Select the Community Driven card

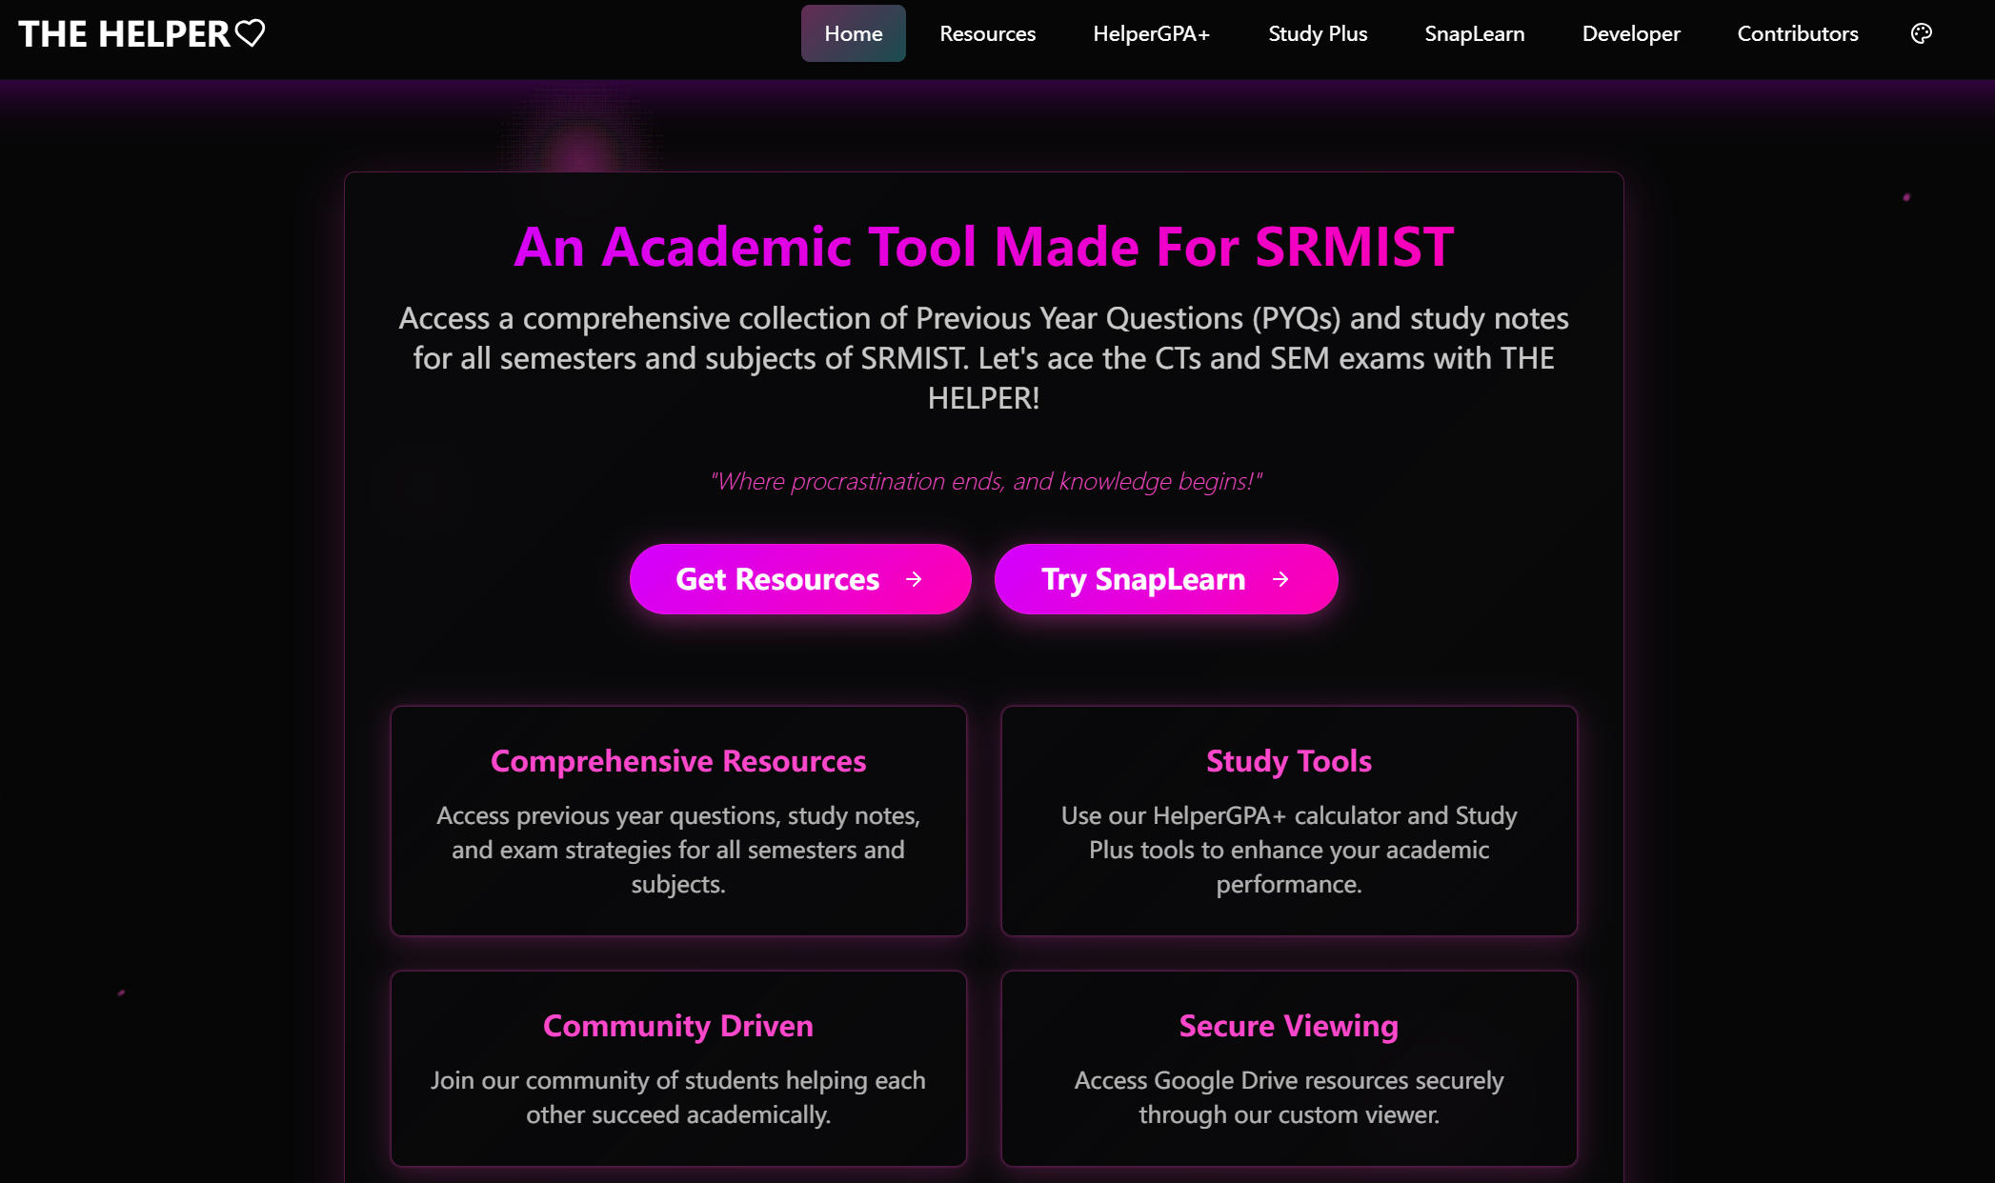(678, 1068)
